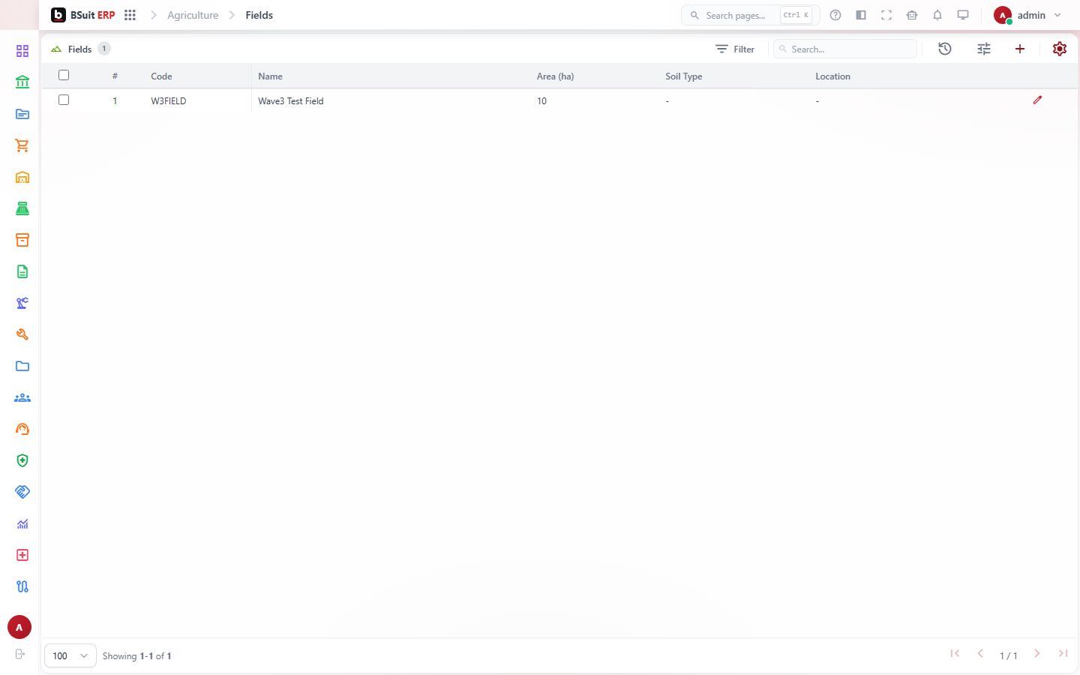1080x675 pixels.
Task: Open the green shield module in sidebar
Action: [x=22, y=460]
